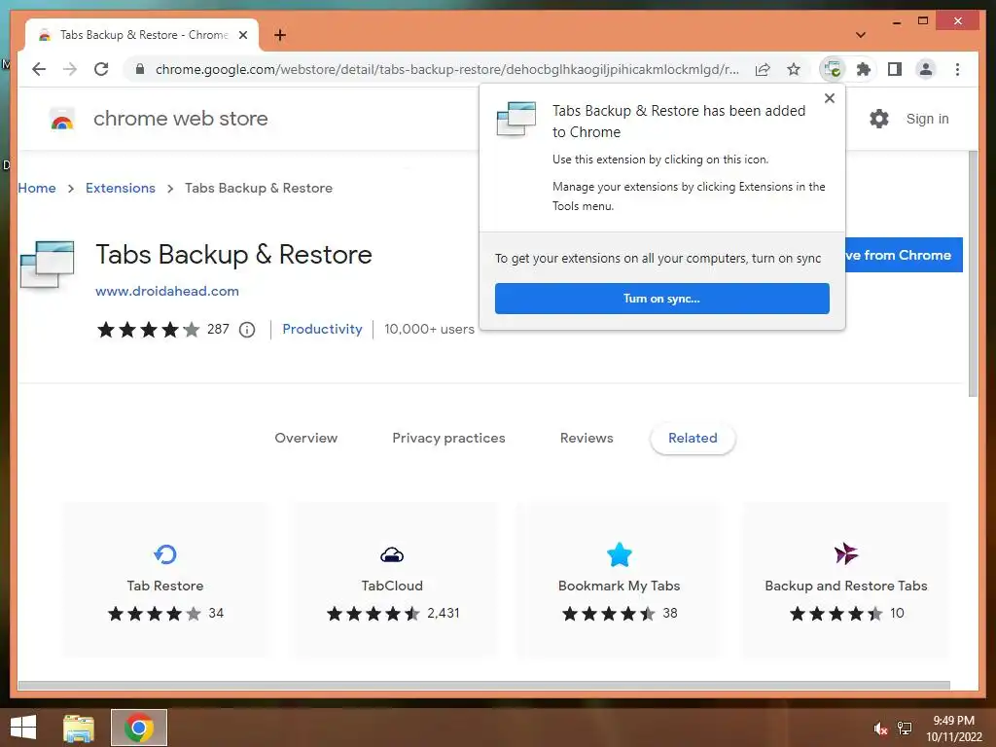Go back with the browser back arrow
This screenshot has height=747, width=996.
39,69
